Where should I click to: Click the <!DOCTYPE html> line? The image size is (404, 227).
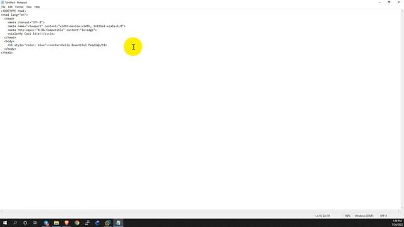(13, 11)
